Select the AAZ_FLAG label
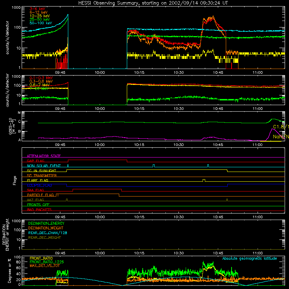 tap(35, 200)
